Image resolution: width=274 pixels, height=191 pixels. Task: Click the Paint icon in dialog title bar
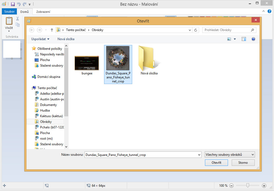pyautogui.click(x=29, y=21)
